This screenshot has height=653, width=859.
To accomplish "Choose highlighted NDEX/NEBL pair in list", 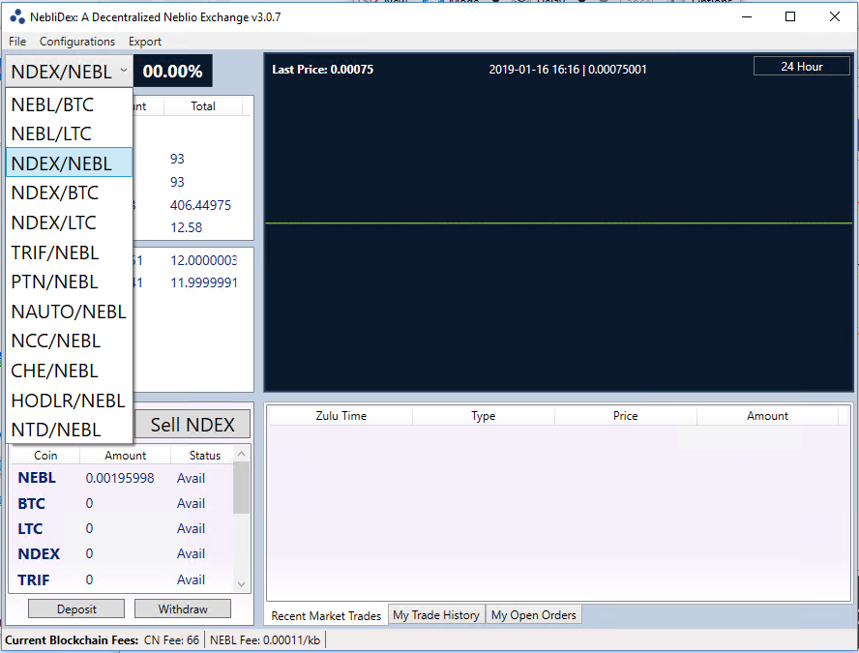I will pos(69,163).
